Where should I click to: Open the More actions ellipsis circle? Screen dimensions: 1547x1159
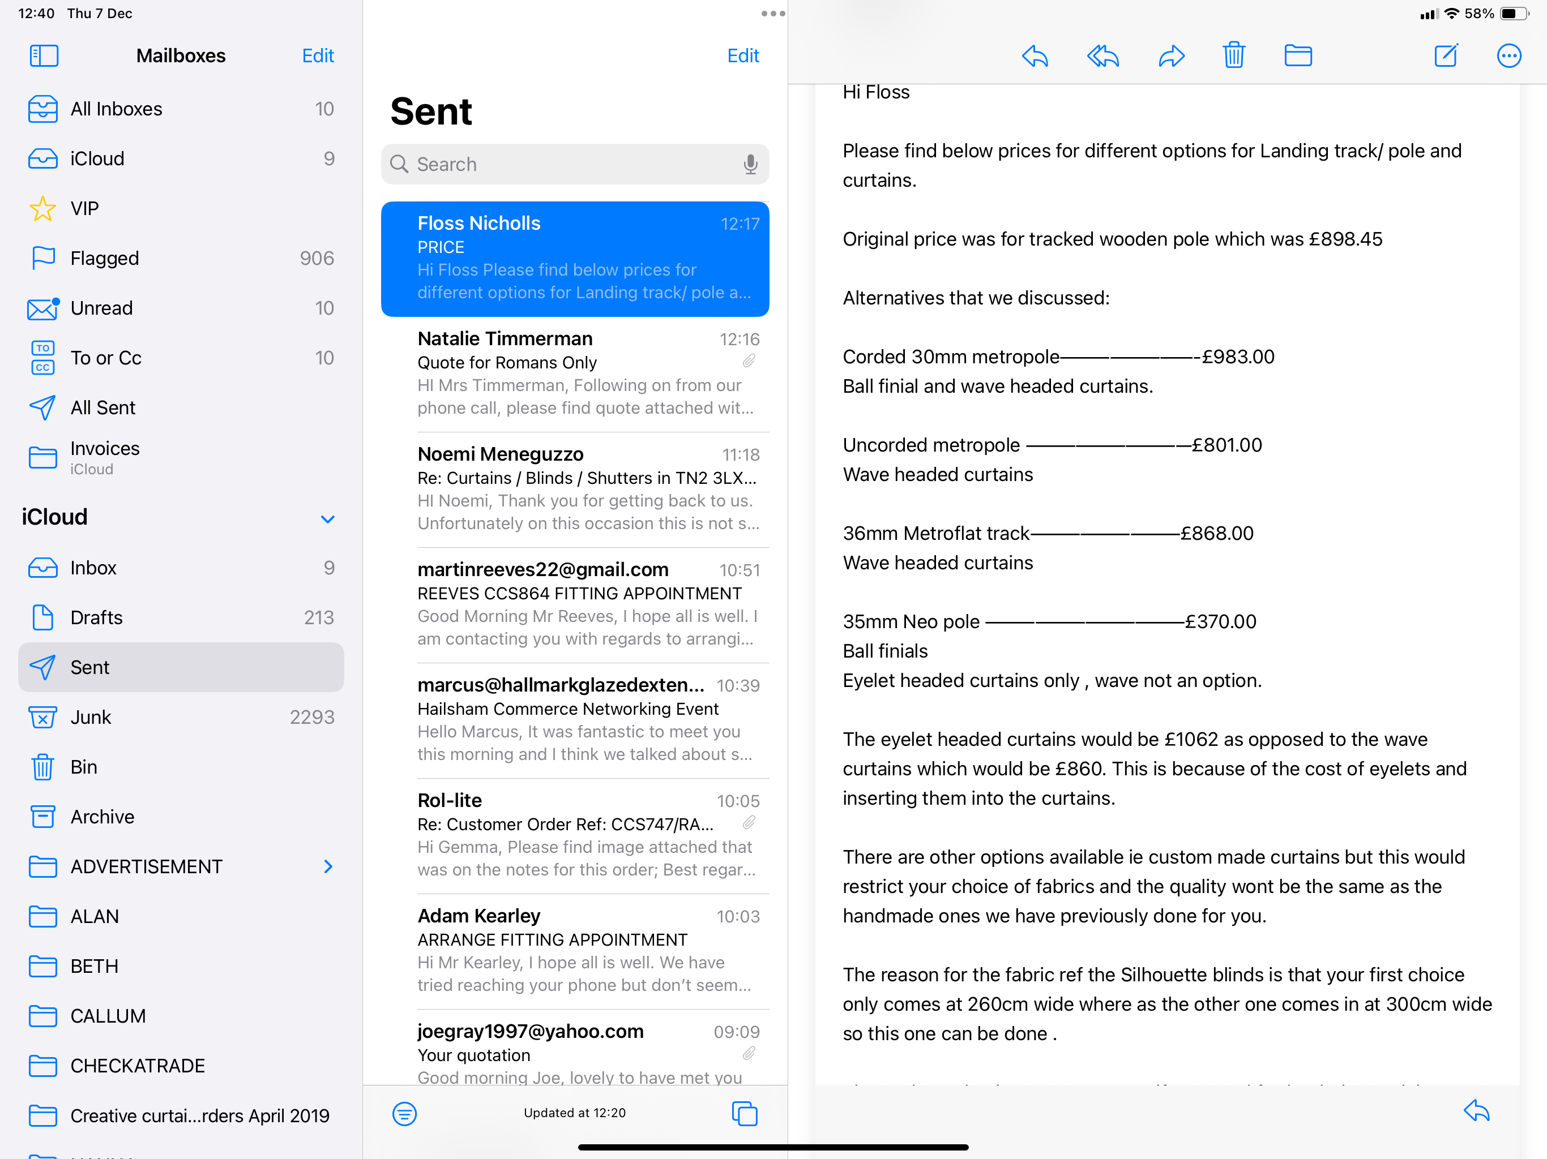click(x=1508, y=55)
